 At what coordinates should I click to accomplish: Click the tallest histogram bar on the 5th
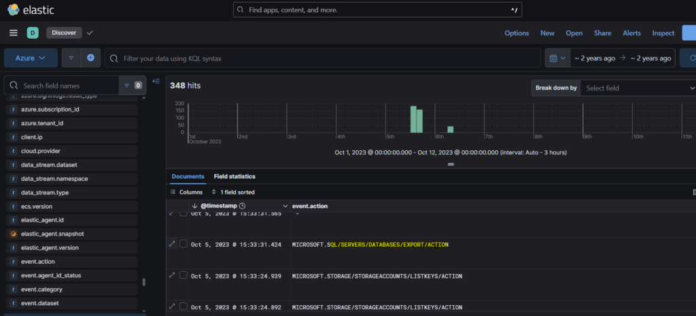[413, 120]
